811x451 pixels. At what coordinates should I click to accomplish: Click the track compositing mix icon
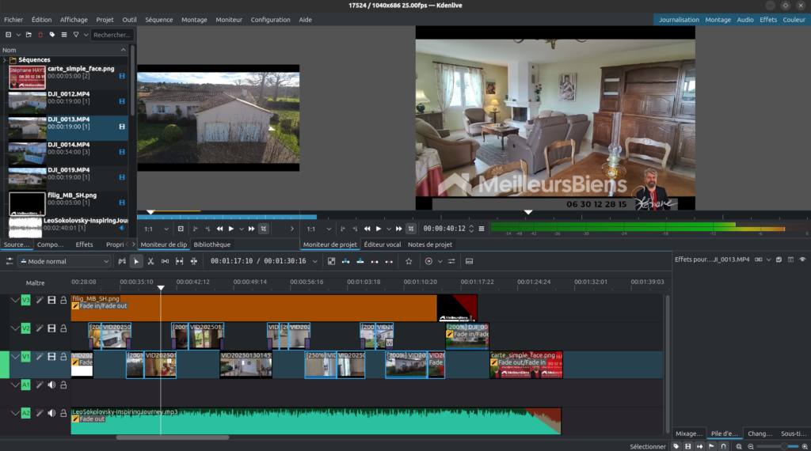(x=332, y=261)
